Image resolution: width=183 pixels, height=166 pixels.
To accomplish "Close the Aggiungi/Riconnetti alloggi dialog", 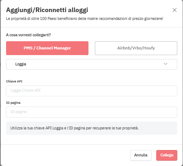I will tap(174, 10).
